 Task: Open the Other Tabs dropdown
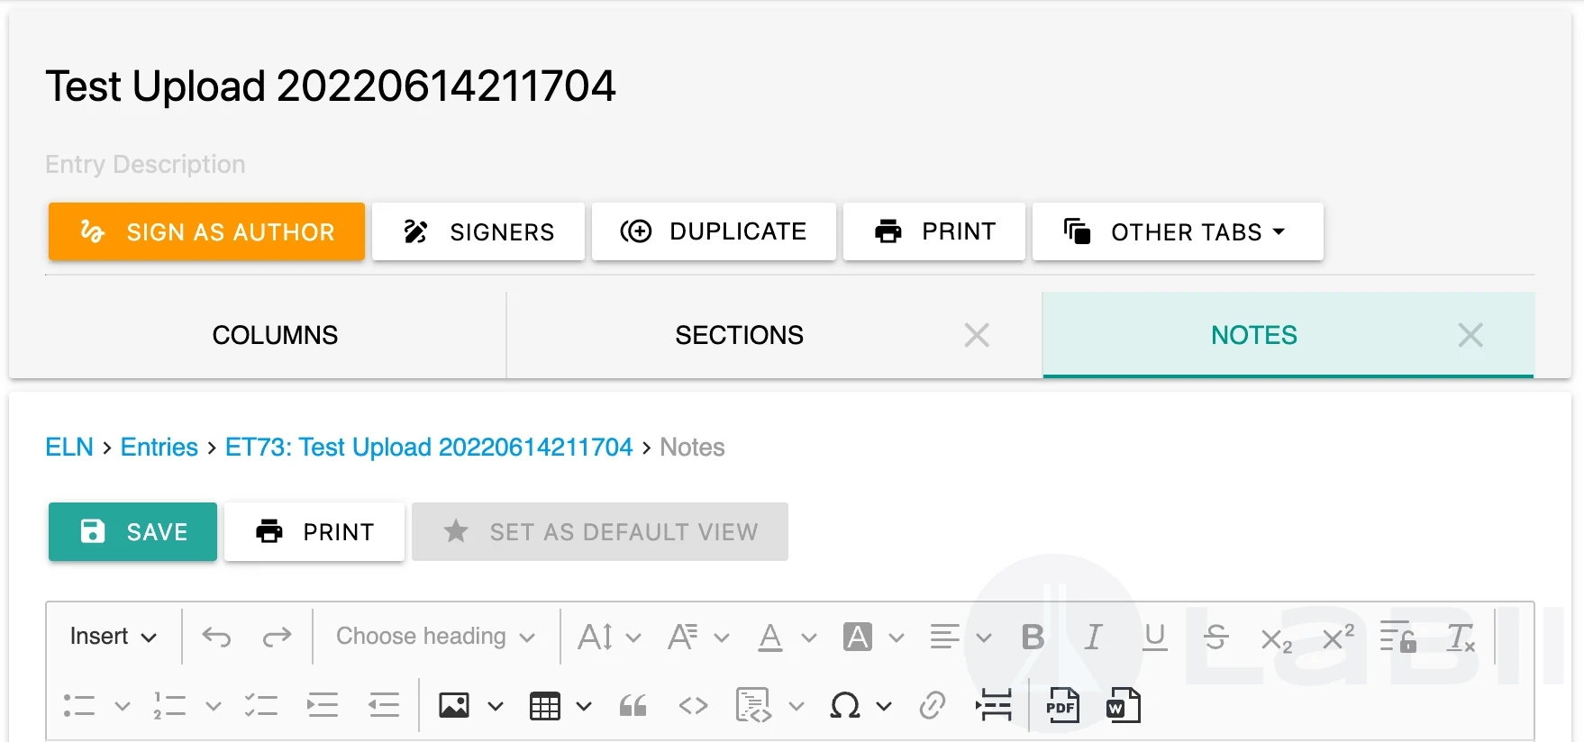tap(1177, 232)
